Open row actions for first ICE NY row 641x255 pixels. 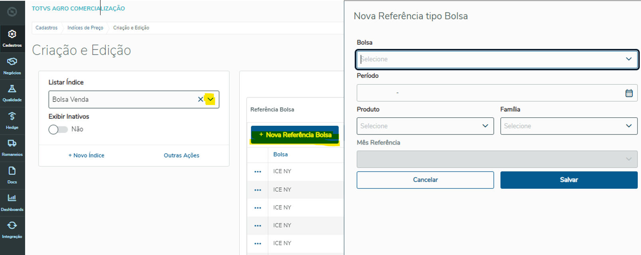click(x=258, y=172)
